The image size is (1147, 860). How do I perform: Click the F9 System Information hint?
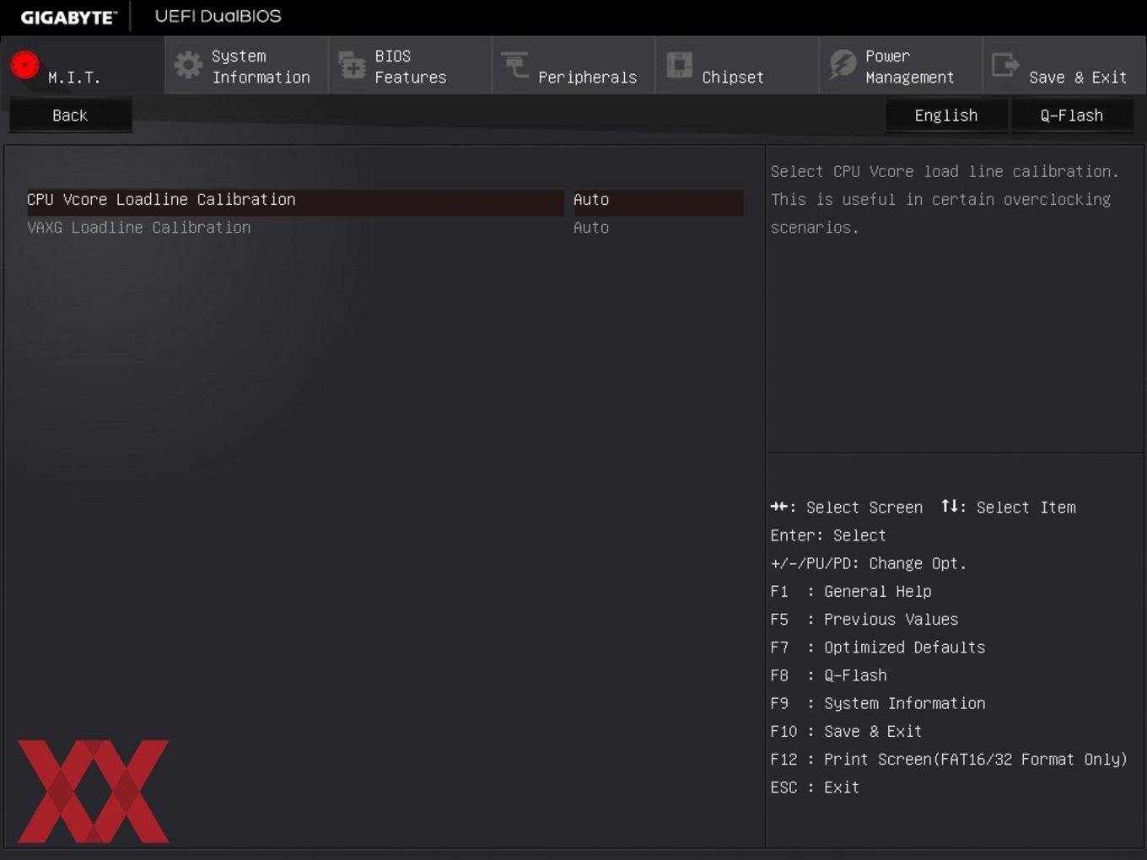pos(878,703)
